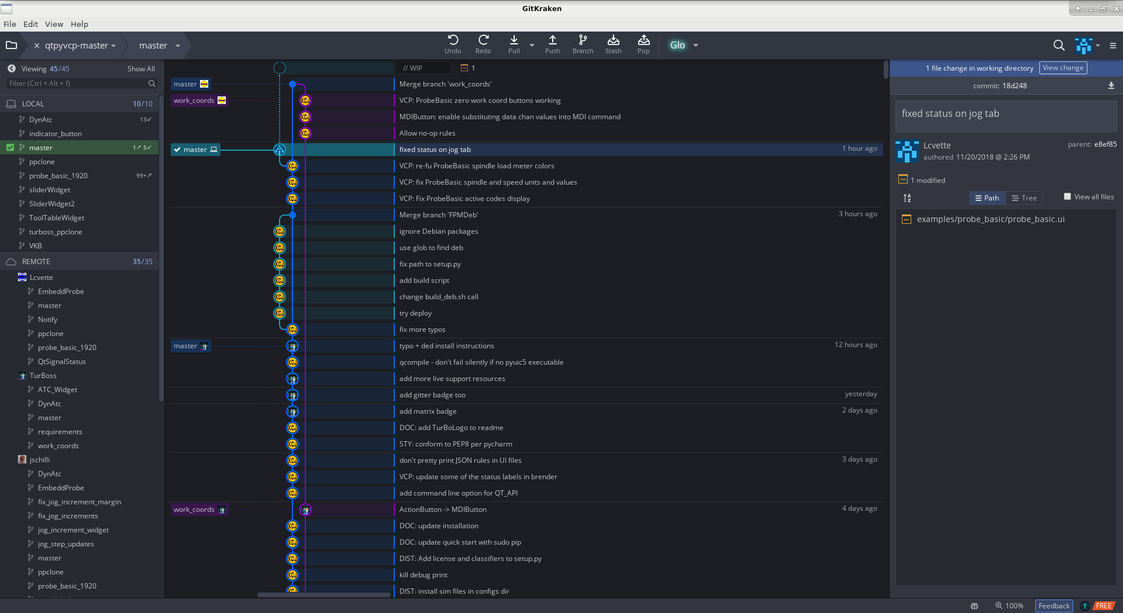The width and height of the screenshot is (1123, 613).
Task: Click commit node for 'Merge branch FPMDeb'
Action: (292, 215)
